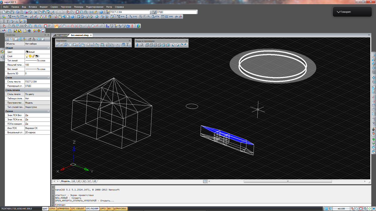The width and height of the screenshot is (376, 211).
Task: Select the Модель layout tab
Action: tap(65, 181)
